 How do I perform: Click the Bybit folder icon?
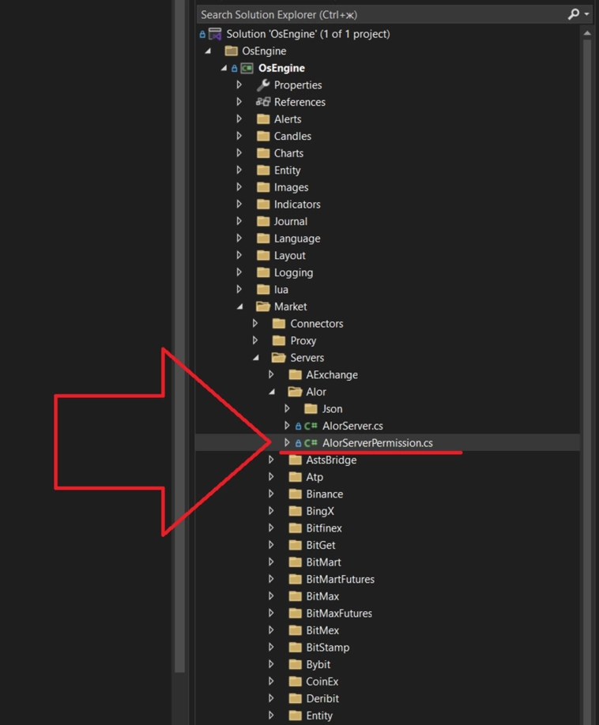(295, 664)
